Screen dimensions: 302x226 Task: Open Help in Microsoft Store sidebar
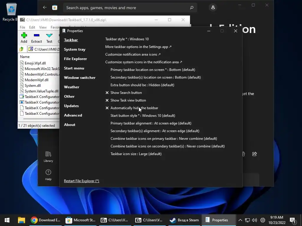pyautogui.click(x=48, y=175)
